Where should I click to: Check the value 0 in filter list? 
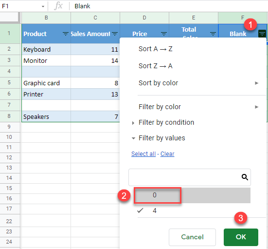click(x=192, y=195)
